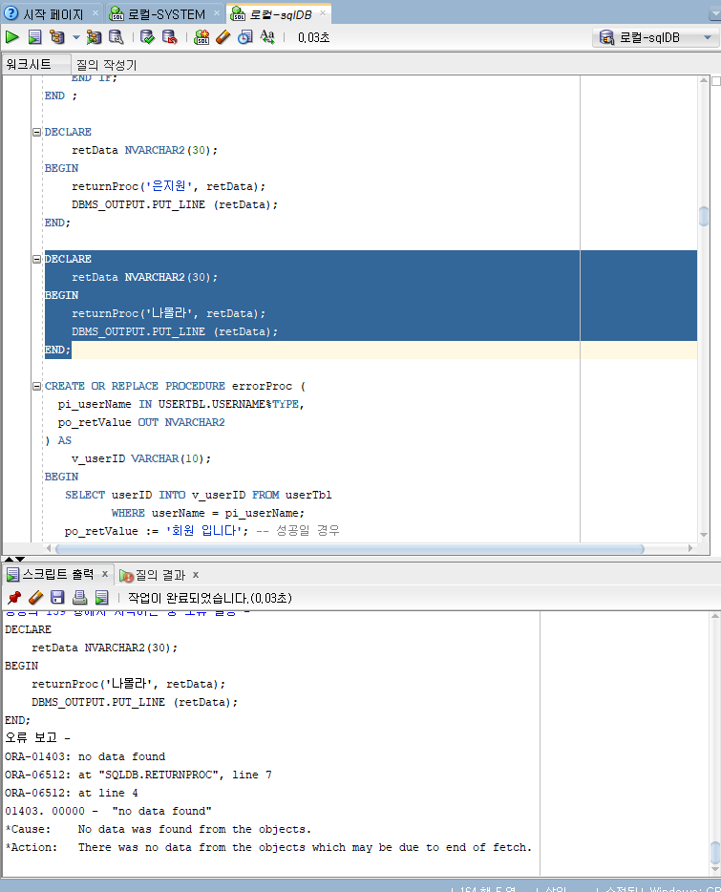This screenshot has width=721, height=892.
Task: Pin the script output panel
Action: [x=14, y=597]
